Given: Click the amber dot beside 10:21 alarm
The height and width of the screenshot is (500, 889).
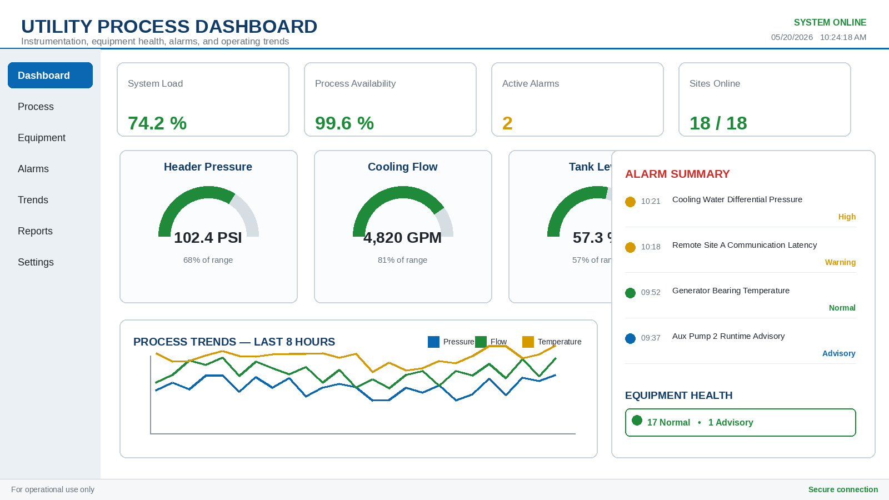Looking at the screenshot, I should tap(630, 202).
